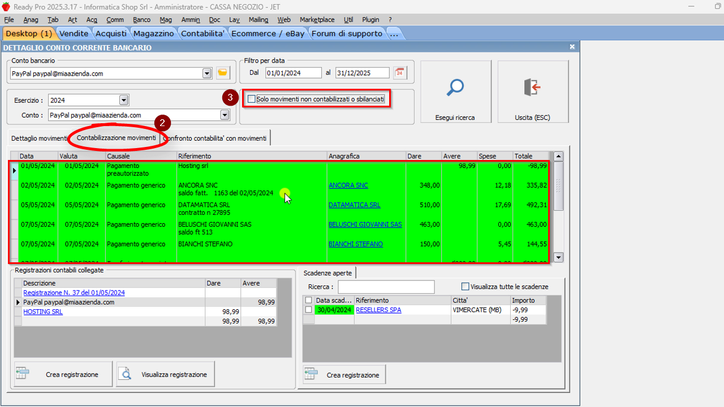Open the Mailing menu
The height and width of the screenshot is (407, 724).
(258, 19)
